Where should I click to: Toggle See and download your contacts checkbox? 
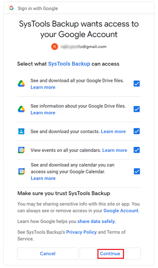click(137, 131)
